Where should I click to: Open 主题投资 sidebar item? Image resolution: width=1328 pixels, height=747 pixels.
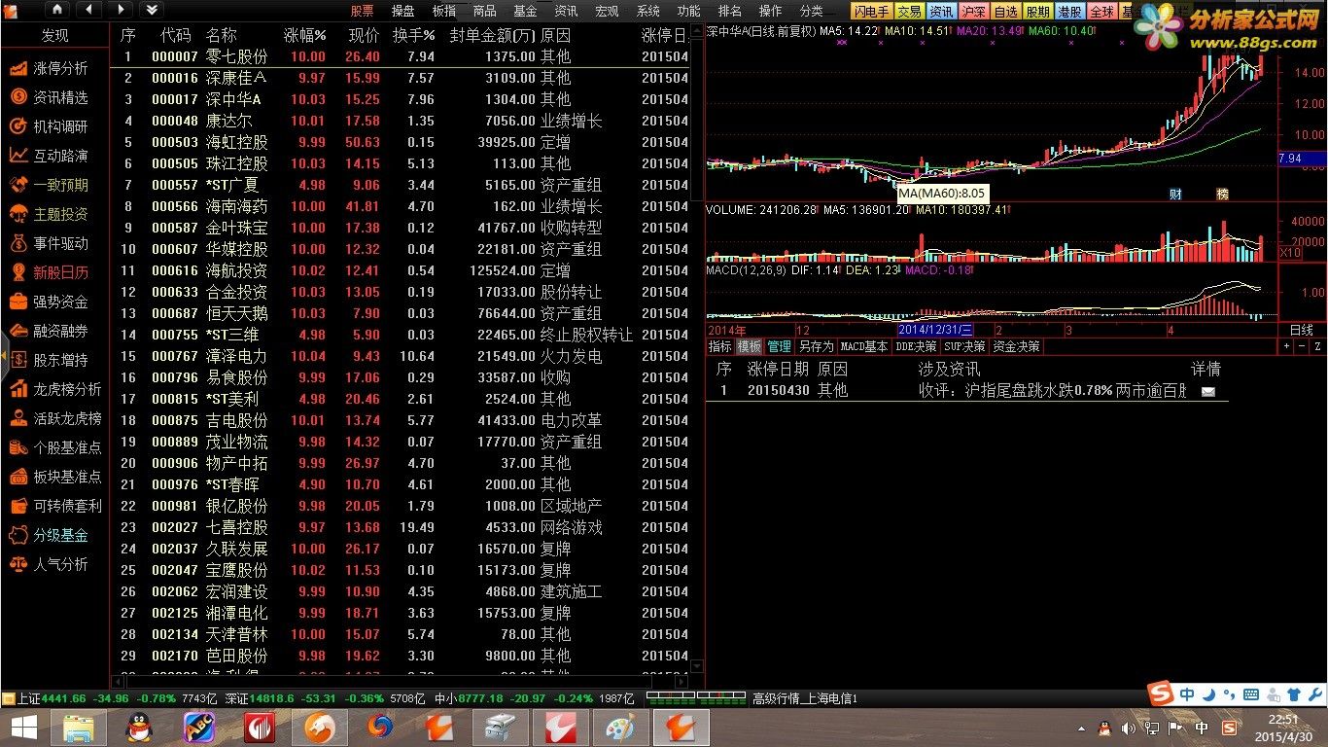click(49, 214)
